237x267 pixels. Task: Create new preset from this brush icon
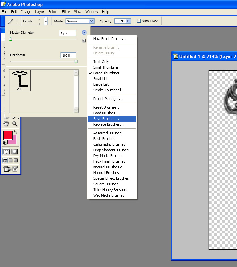coord(84,41)
